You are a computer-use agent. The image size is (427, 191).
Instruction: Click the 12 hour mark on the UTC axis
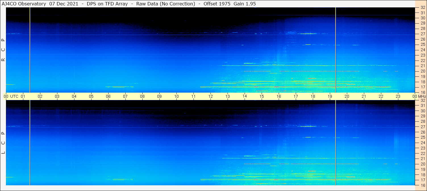211,96
